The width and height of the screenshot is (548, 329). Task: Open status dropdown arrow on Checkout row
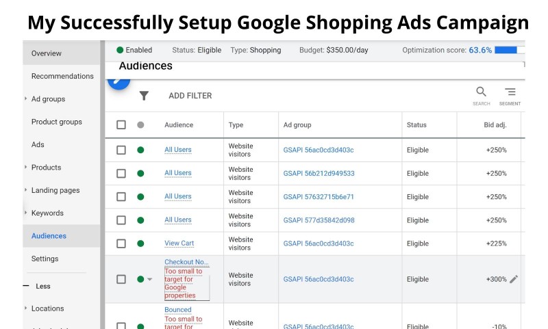tap(149, 279)
